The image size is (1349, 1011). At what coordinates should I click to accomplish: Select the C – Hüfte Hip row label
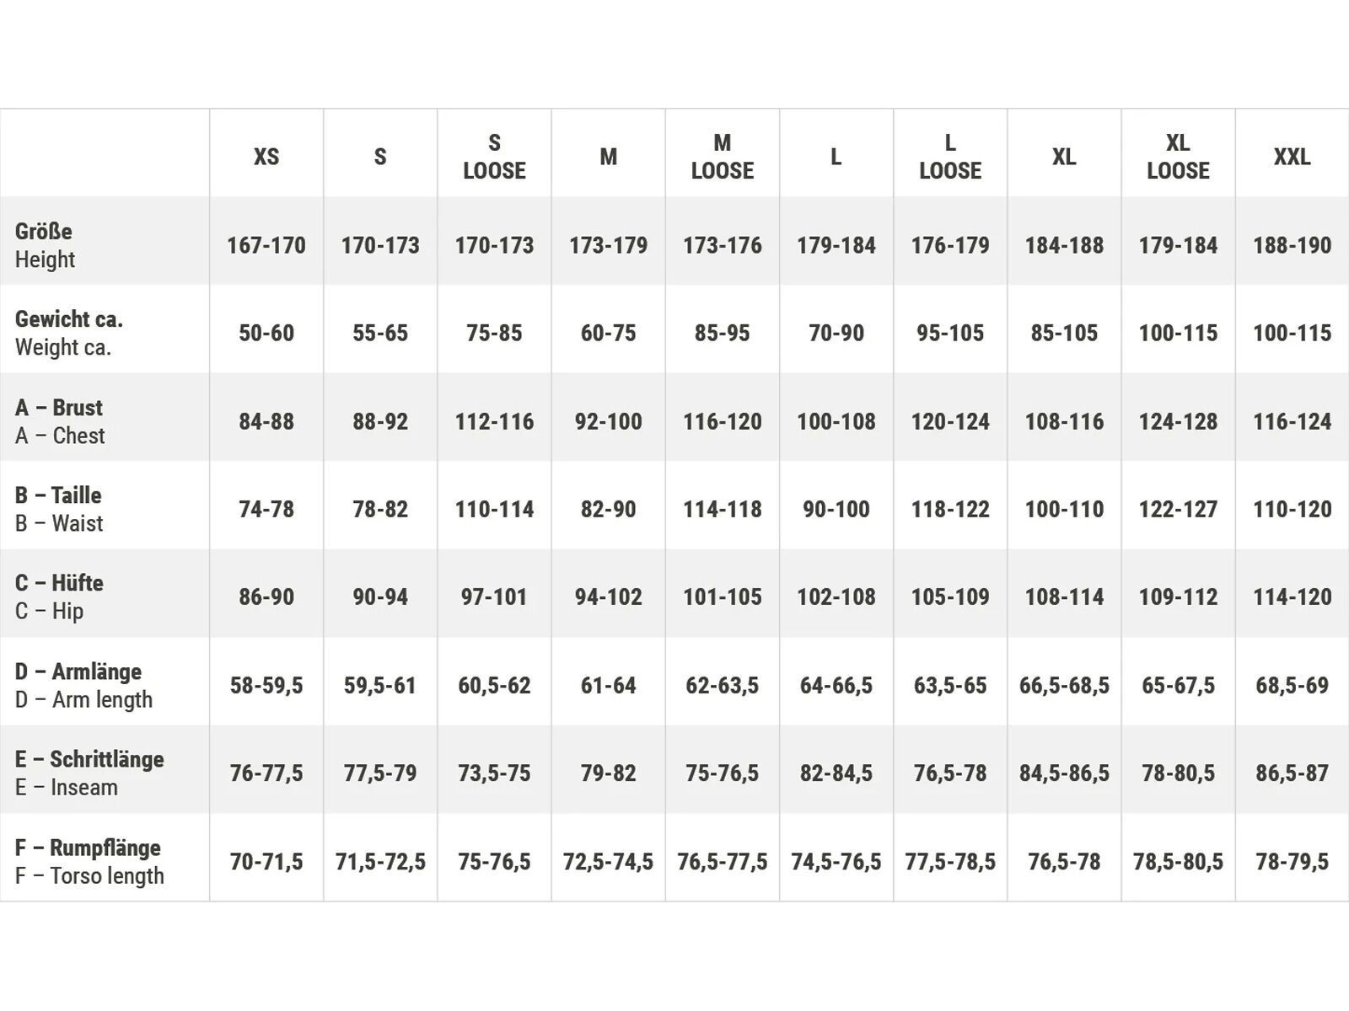pos(59,596)
